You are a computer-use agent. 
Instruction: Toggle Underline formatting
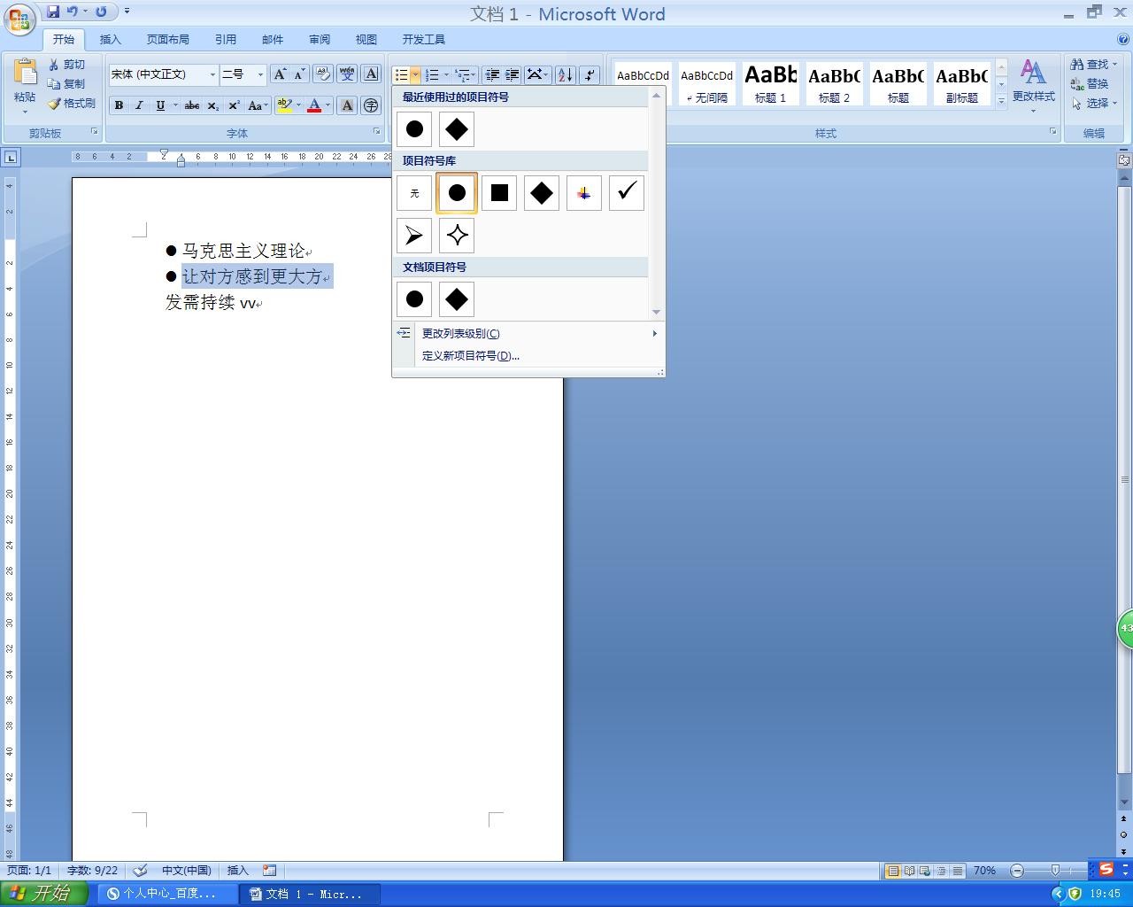tap(160, 105)
